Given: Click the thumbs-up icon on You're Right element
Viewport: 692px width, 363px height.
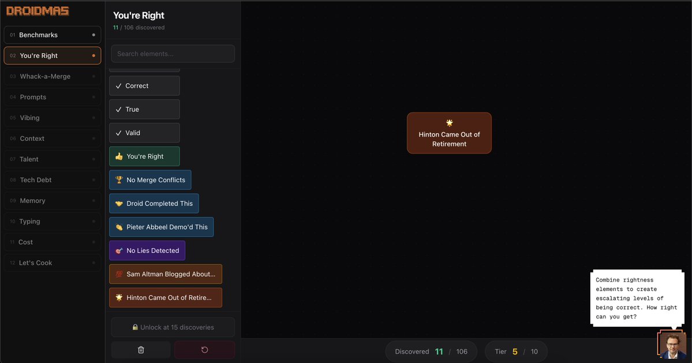Looking at the screenshot, I should [x=119, y=156].
